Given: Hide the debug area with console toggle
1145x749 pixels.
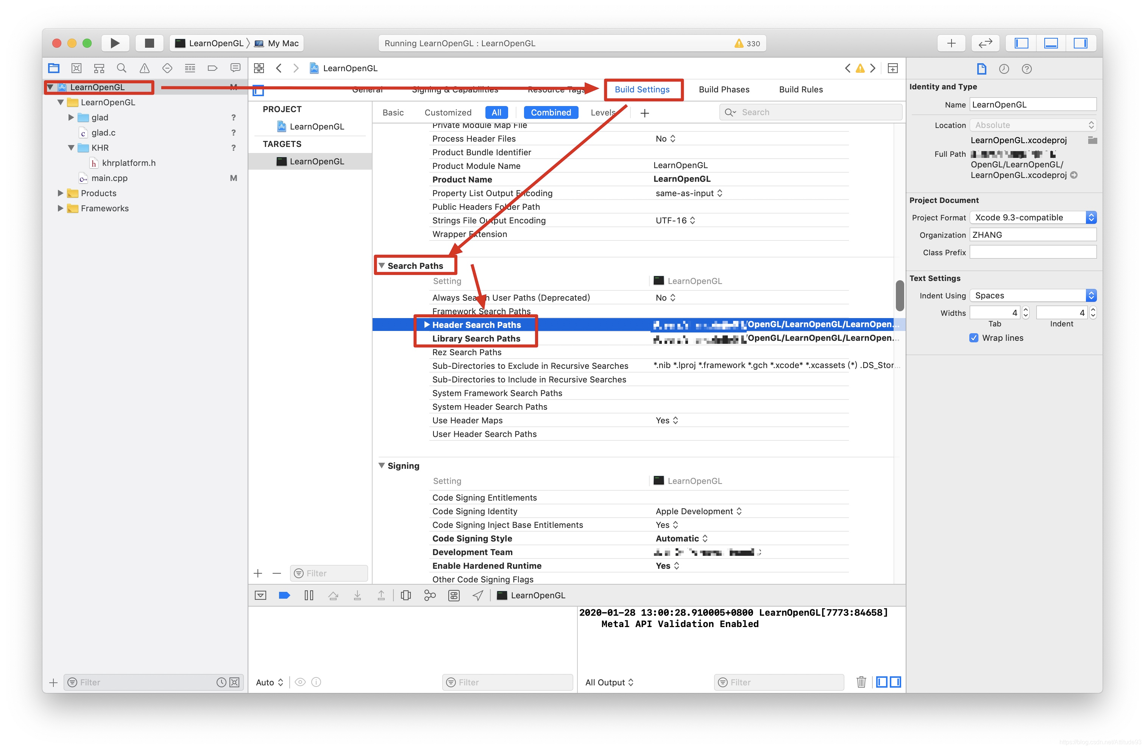Looking at the screenshot, I should pos(260,596).
